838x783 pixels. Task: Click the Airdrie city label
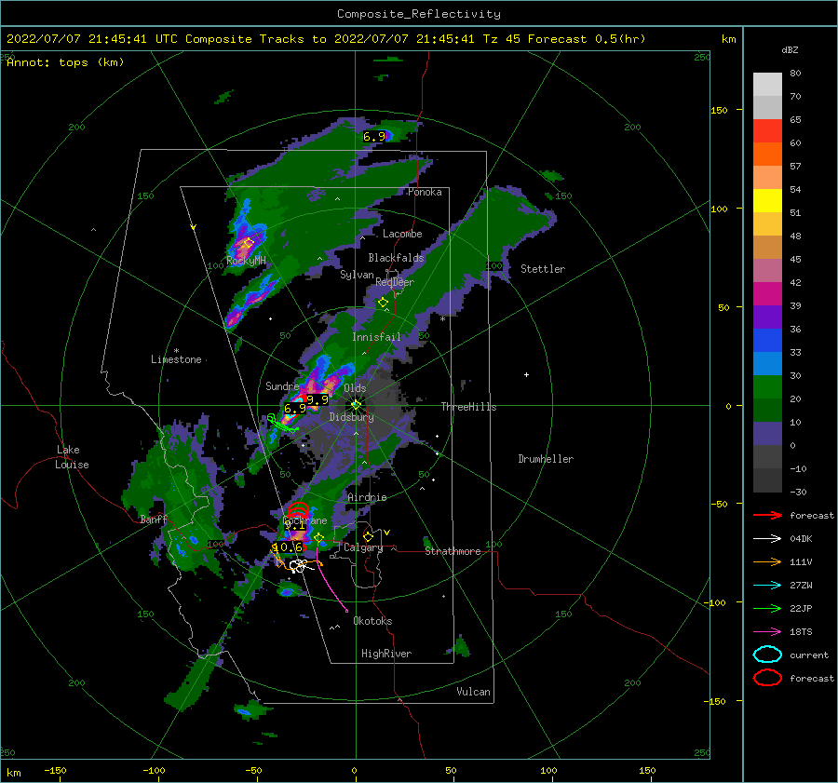click(x=367, y=497)
